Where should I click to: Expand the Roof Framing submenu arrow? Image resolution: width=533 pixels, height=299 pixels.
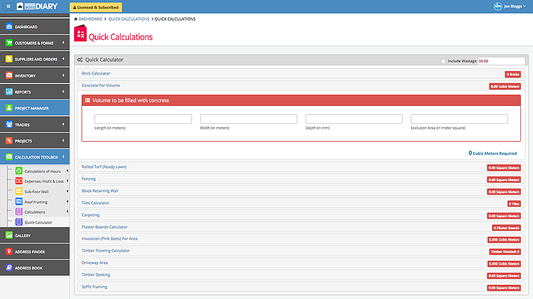click(x=67, y=202)
